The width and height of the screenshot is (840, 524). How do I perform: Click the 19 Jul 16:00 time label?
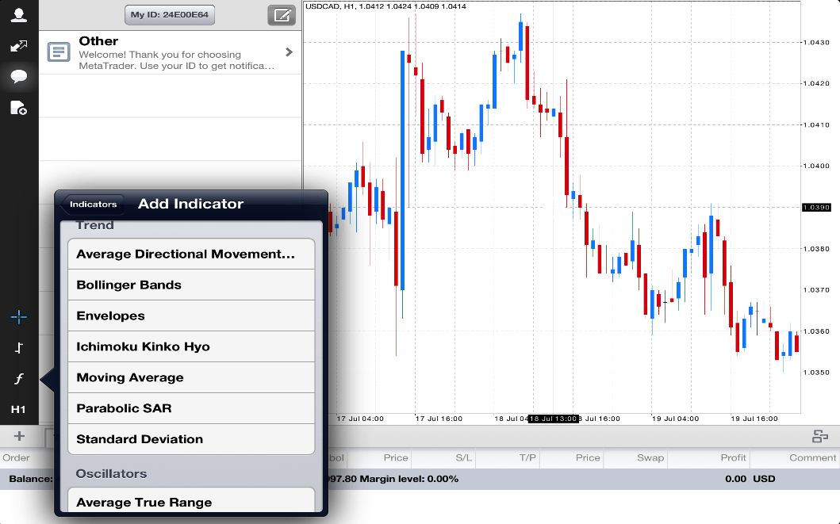coord(754,419)
